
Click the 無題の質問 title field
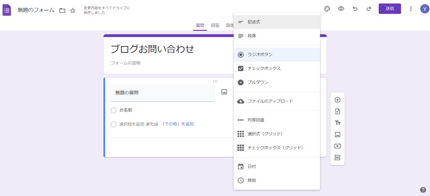tap(163, 93)
